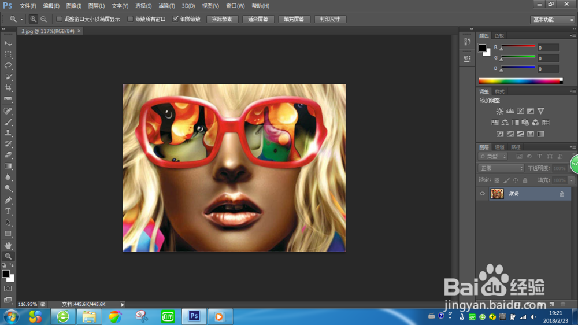The height and width of the screenshot is (325, 578).
Task: Select the Healing Brush tool
Action: 8,110
